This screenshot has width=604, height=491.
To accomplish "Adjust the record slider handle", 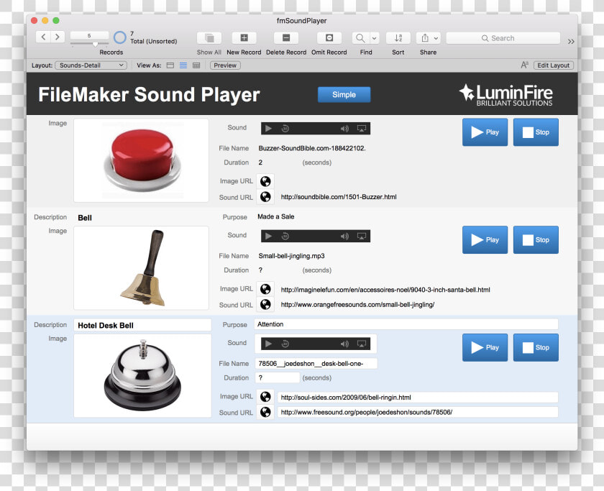I will (x=95, y=45).
